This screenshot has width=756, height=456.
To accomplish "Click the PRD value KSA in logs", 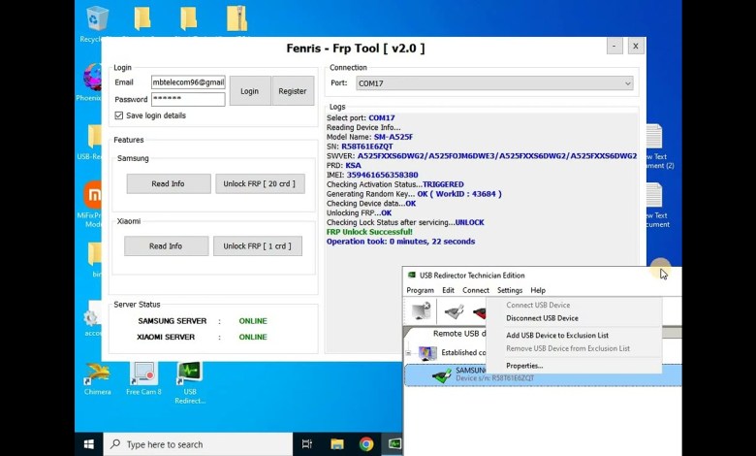I will coord(353,165).
